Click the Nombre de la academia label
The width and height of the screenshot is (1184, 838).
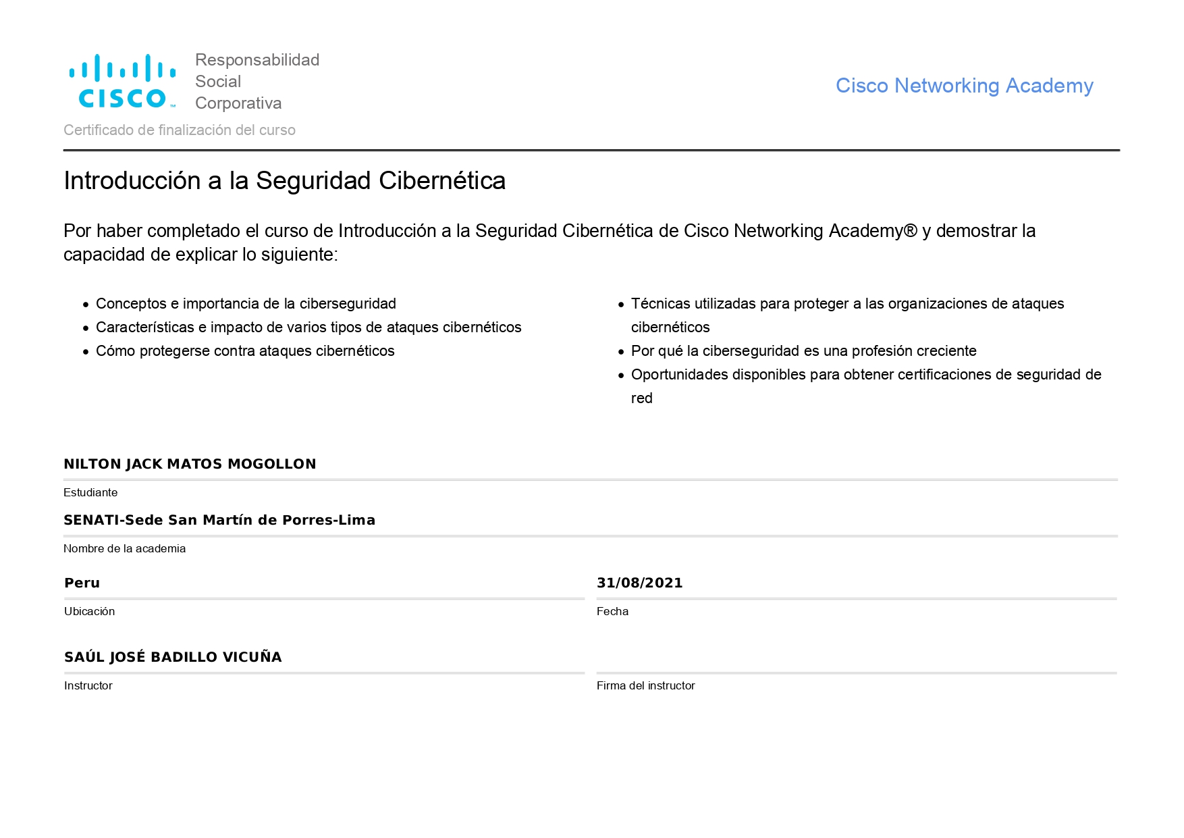124,548
